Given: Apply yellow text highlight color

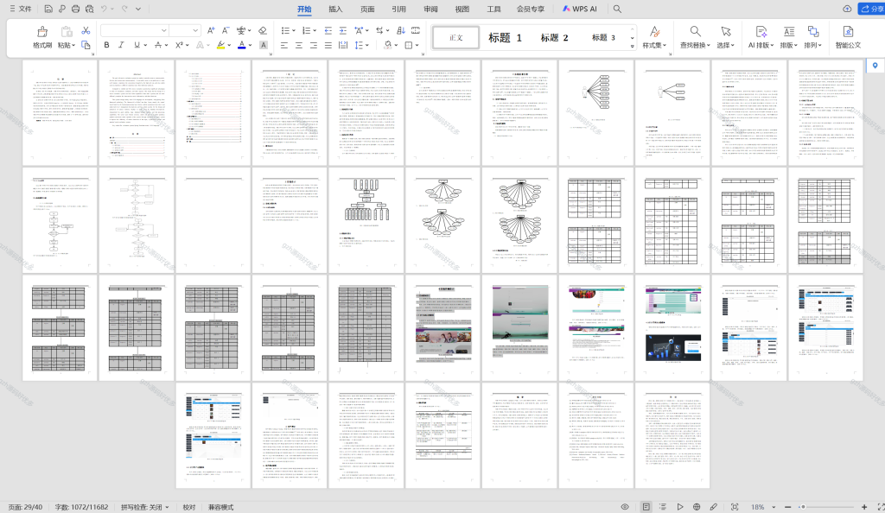Looking at the screenshot, I should pyautogui.click(x=221, y=45).
